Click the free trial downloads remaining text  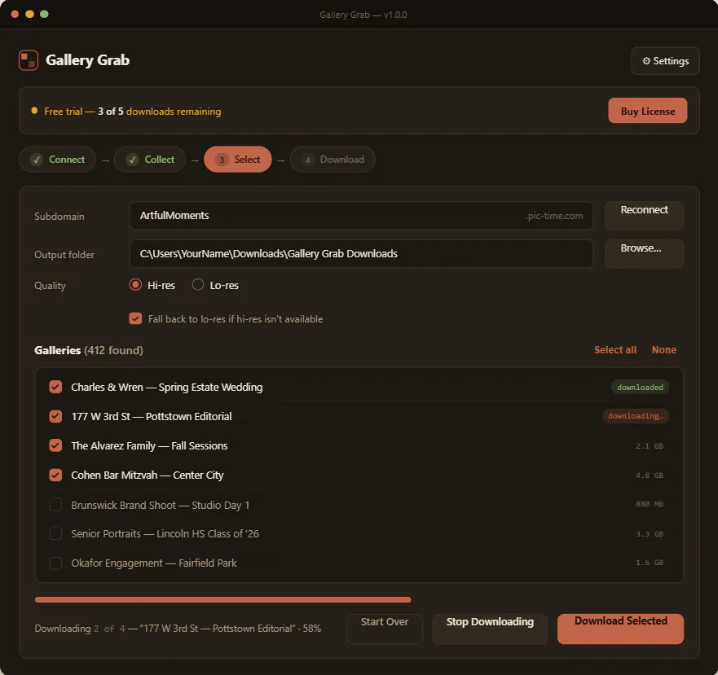[132, 112]
